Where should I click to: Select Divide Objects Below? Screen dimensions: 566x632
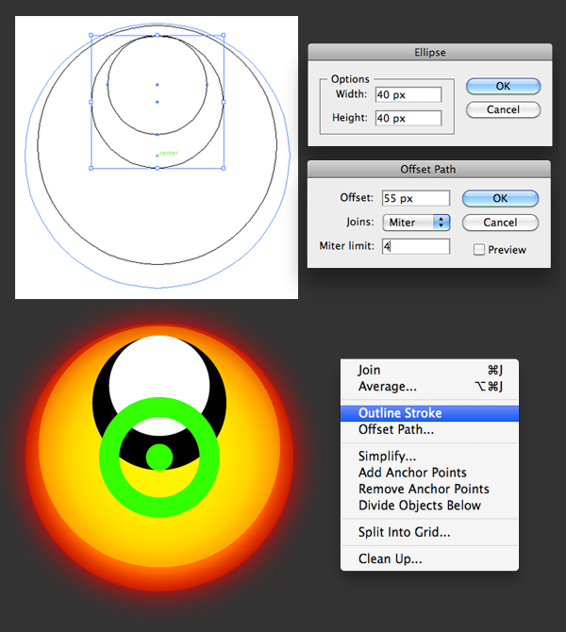click(420, 505)
